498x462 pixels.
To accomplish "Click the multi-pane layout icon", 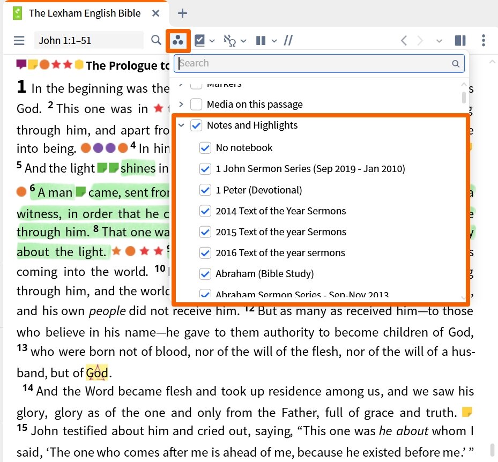I will (460, 41).
